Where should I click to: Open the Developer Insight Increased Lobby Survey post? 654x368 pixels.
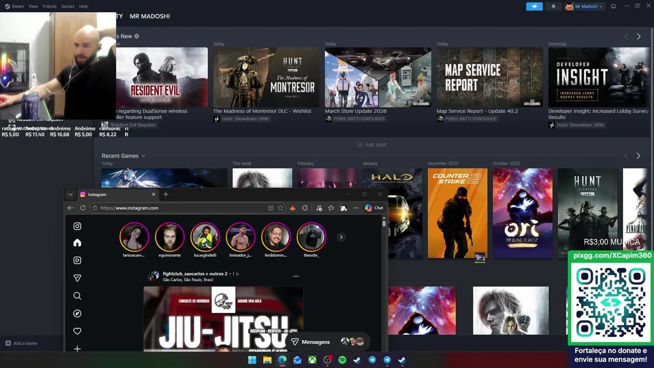pos(599,77)
